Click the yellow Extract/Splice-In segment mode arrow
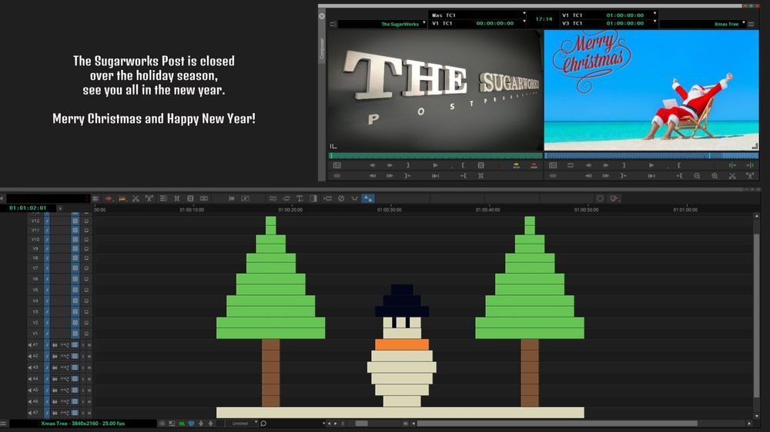Viewport: 770px width, 432px height. [122, 198]
